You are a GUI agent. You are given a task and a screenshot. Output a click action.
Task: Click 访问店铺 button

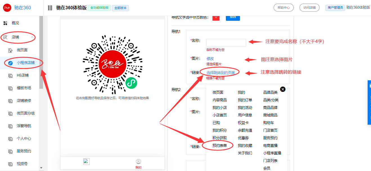pyautogui.click(x=309, y=8)
